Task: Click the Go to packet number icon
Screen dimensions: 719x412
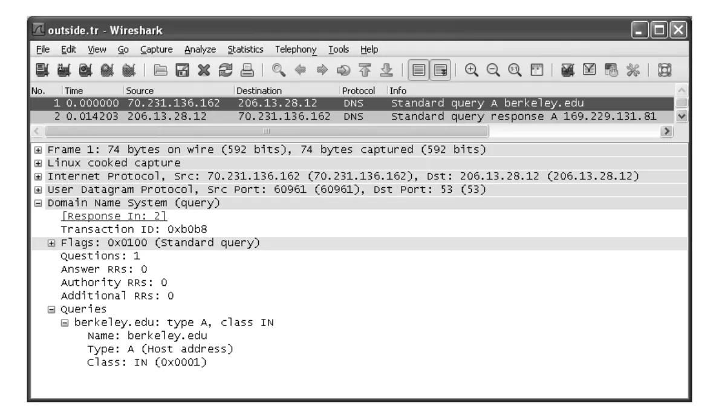Action: pos(343,70)
